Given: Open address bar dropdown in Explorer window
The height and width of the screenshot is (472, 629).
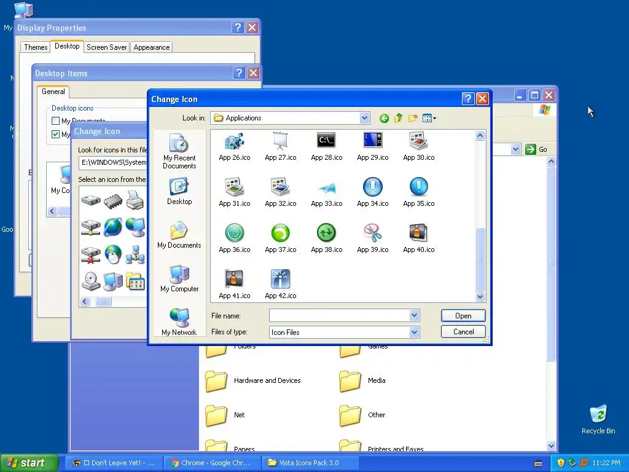Looking at the screenshot, I should (x=515, y=150).
